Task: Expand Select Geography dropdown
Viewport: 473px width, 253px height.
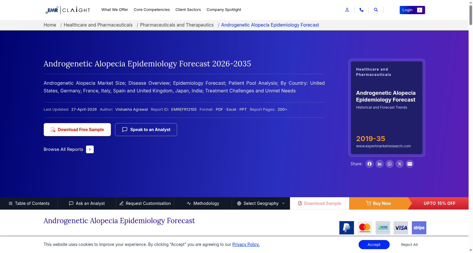Action: 261,203
